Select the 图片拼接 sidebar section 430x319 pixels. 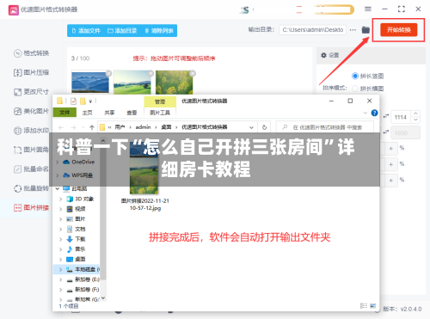pos(31,208)
